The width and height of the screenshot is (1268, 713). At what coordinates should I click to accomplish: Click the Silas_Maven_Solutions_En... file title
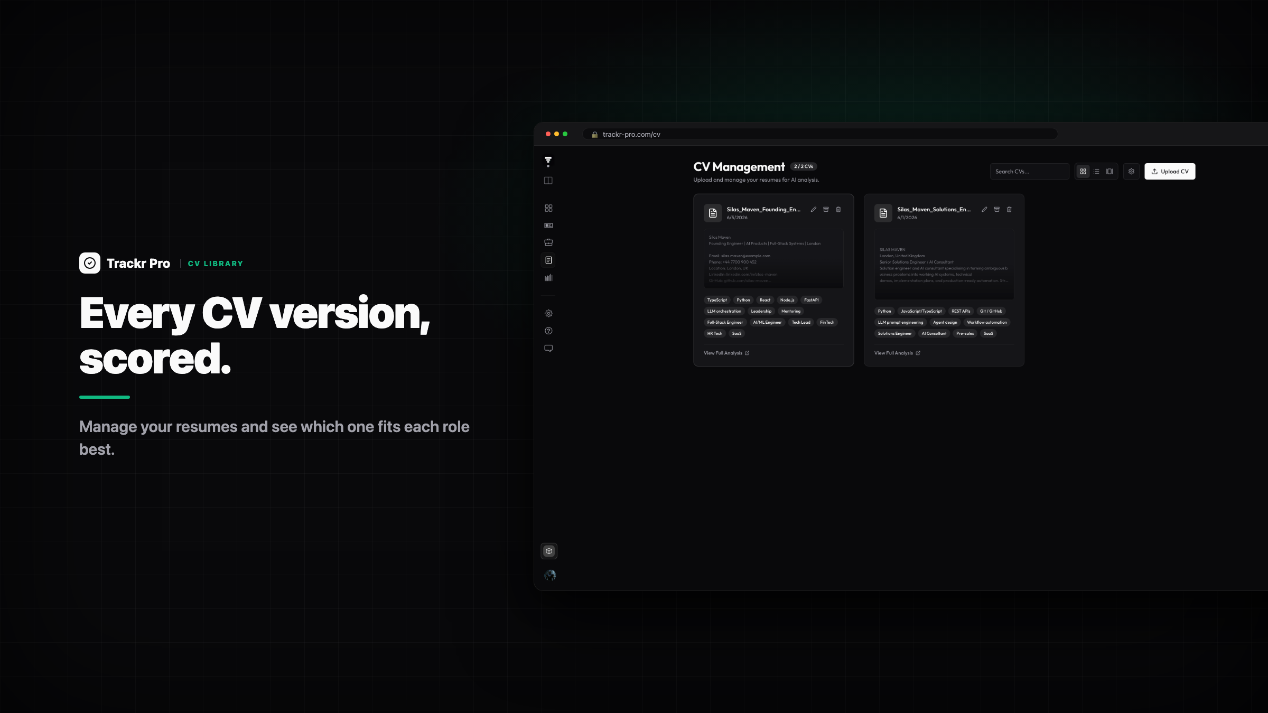tap(934, 210)
